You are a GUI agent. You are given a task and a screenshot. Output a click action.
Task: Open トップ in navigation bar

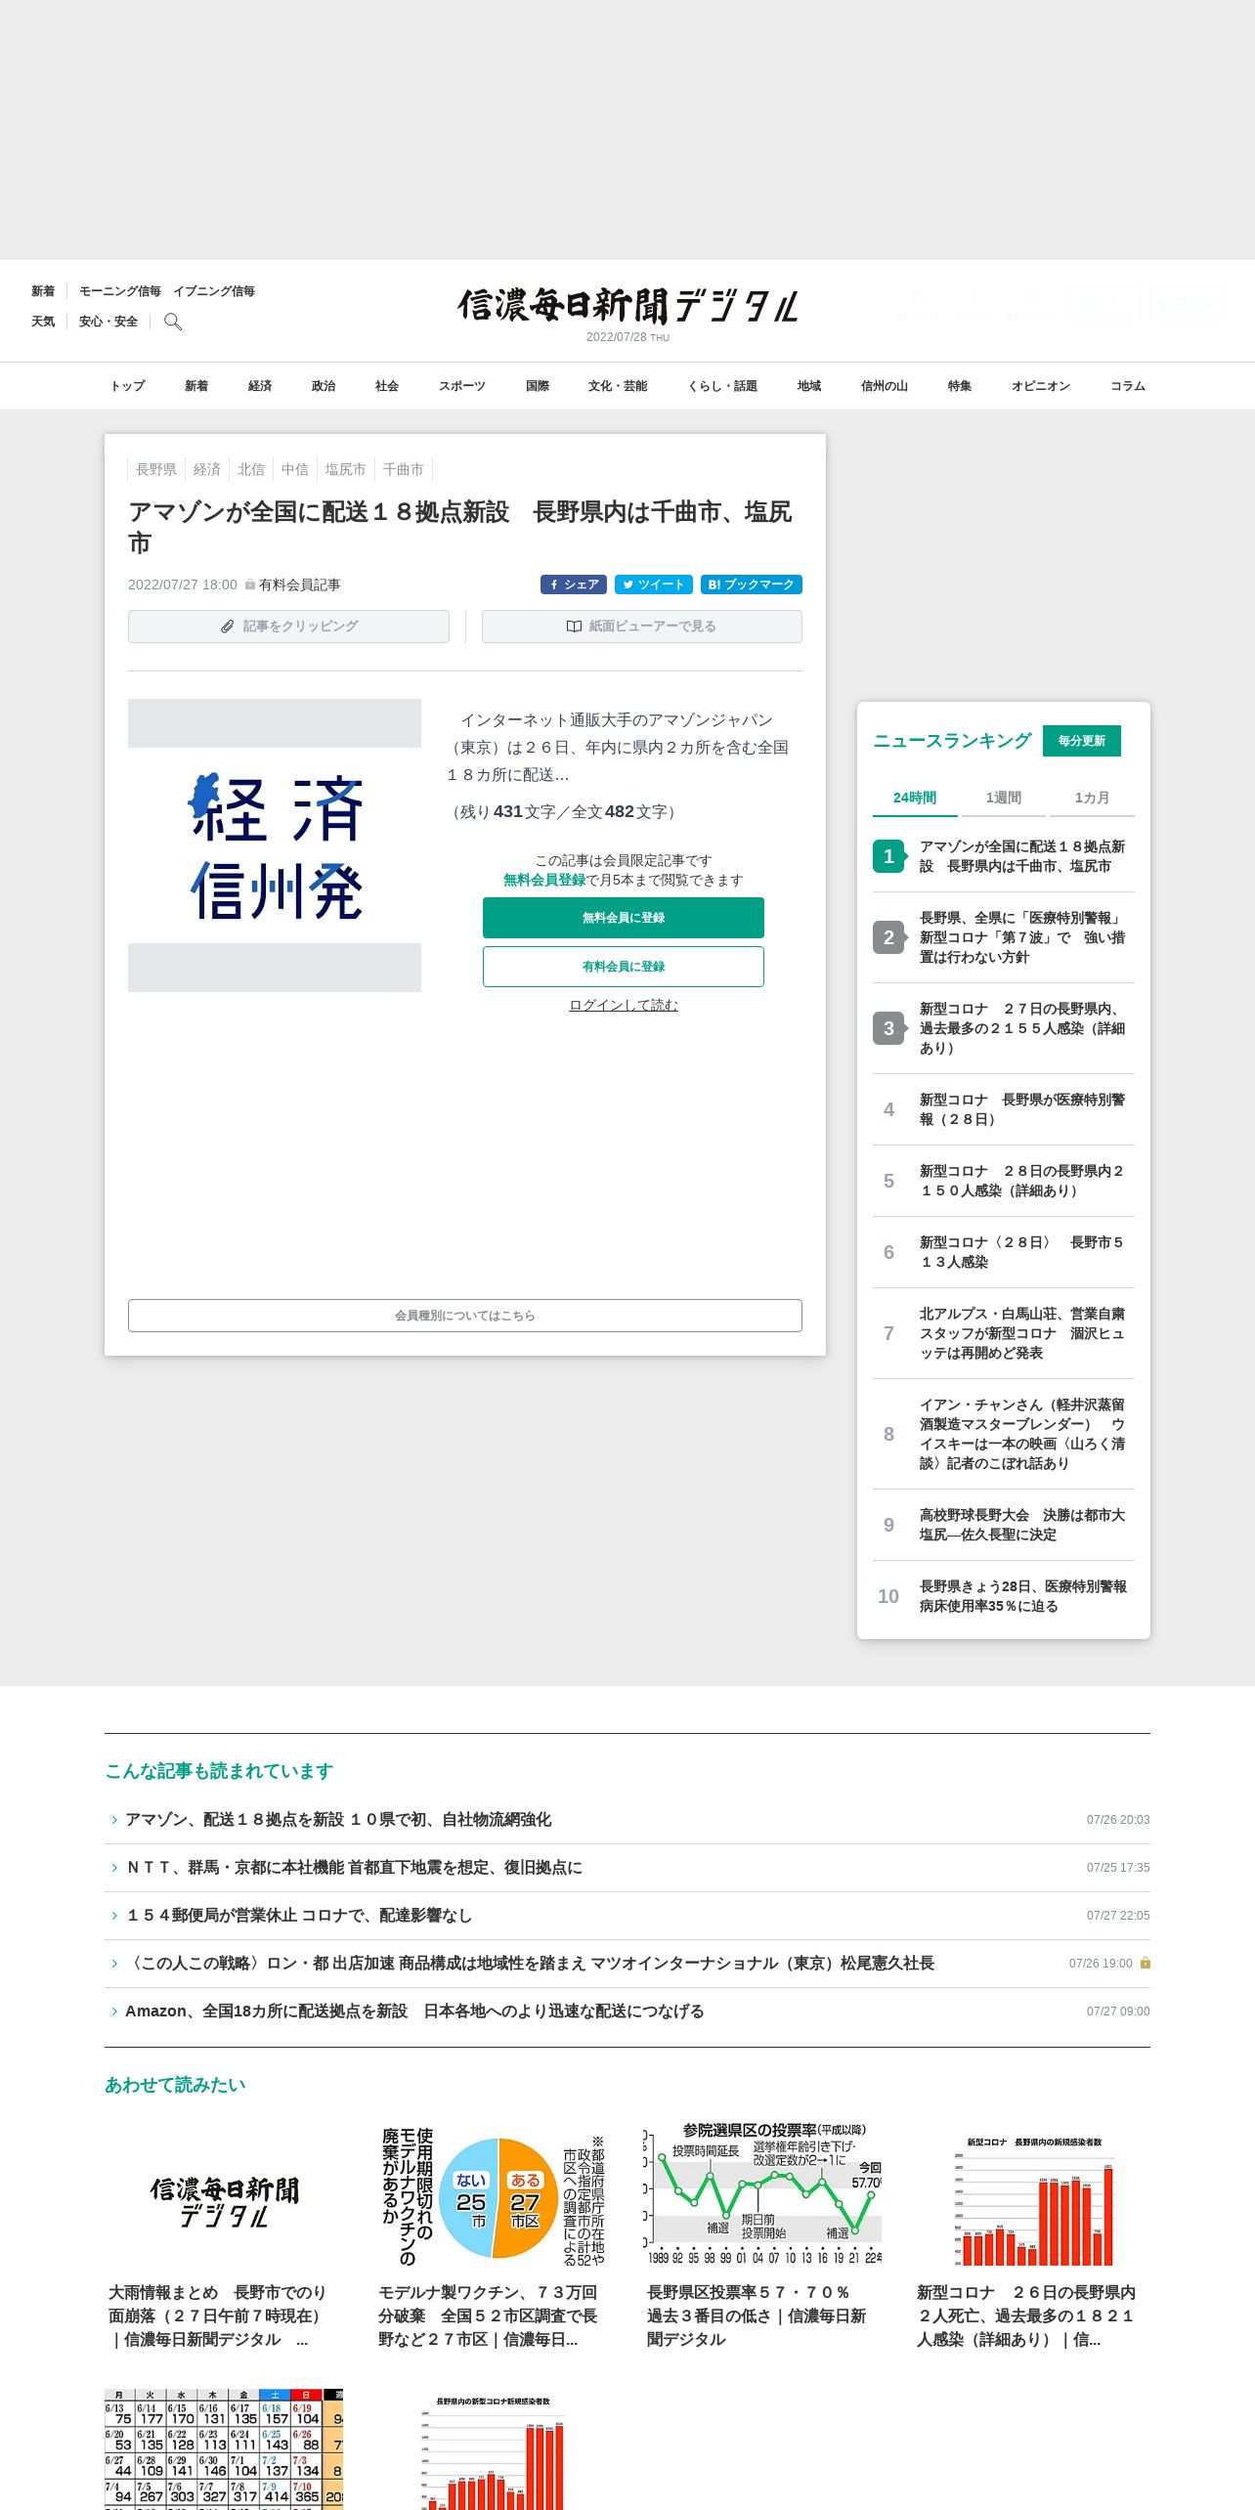(x=127, y=386)
